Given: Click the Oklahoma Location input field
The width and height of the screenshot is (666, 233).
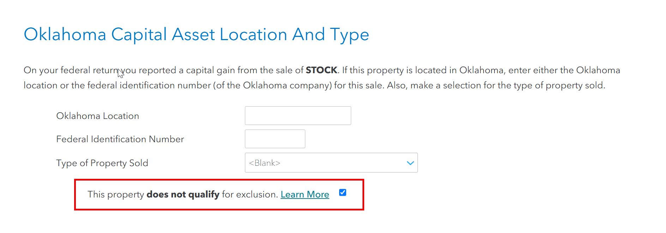Looking at the screenshot, I should pyautogui.click(x=298, y=115).
